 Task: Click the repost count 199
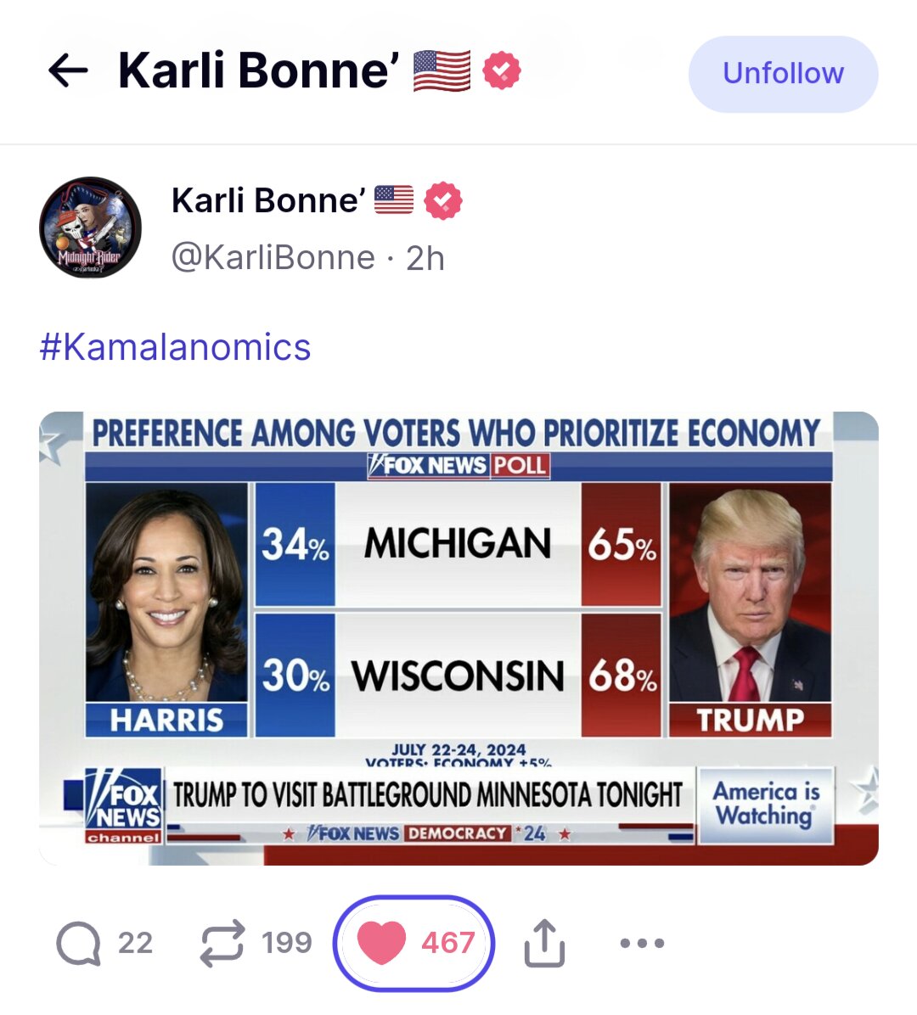[283, 940]
